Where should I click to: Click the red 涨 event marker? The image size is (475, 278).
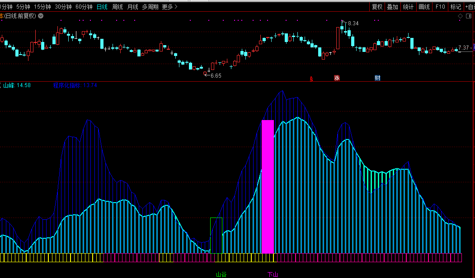click(x=337, y=78)
